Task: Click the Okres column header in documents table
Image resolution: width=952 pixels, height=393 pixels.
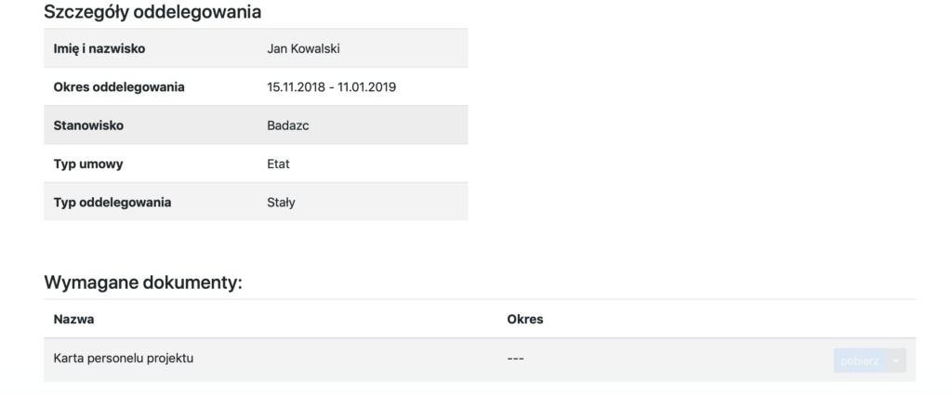Action: point(524,320)
